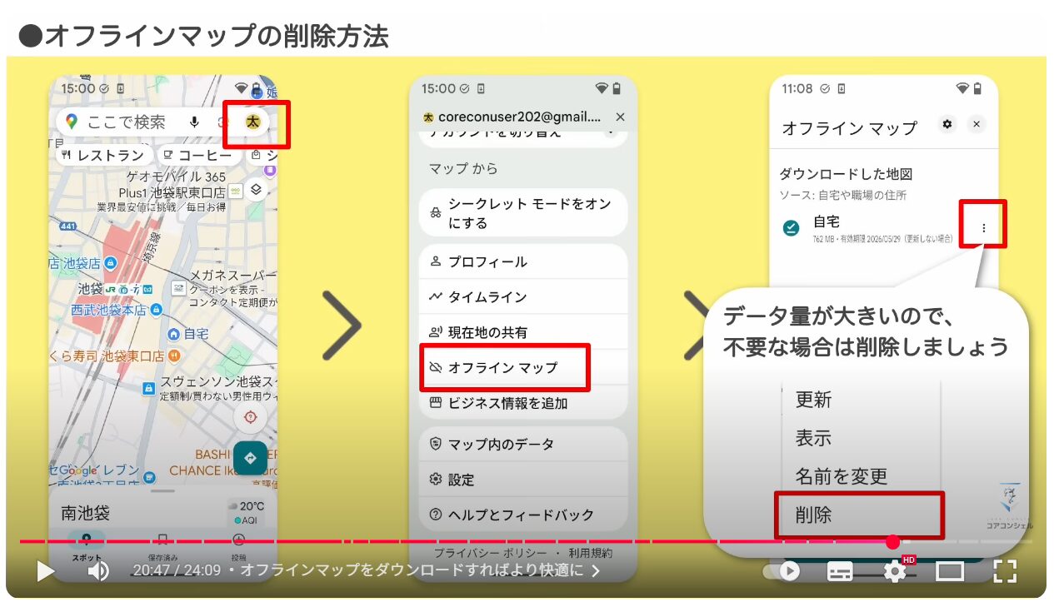
Task: Mute the video volume
Action: (x=98, y=571)
